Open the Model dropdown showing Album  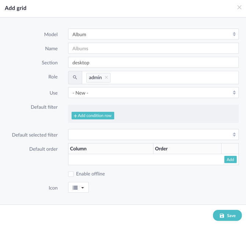(153, 34)
